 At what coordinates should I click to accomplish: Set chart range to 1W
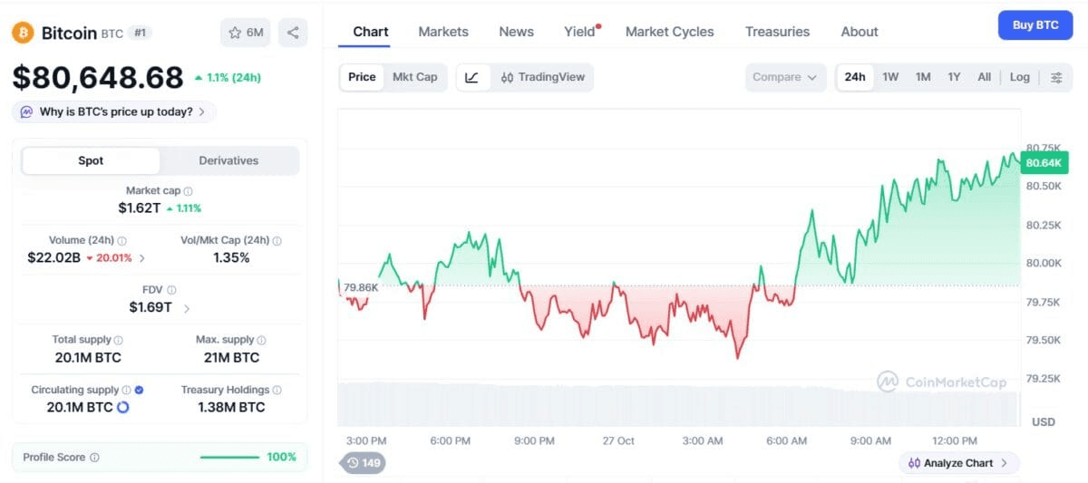(x=890, y=77)
